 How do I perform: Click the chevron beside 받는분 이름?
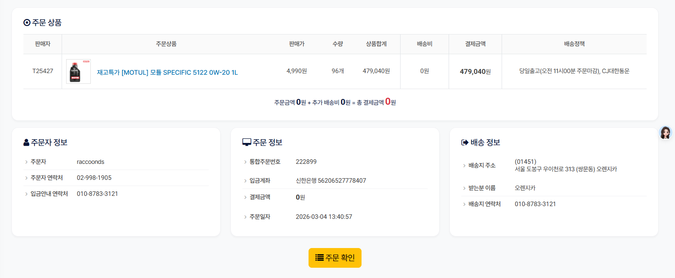pos(464,188)
